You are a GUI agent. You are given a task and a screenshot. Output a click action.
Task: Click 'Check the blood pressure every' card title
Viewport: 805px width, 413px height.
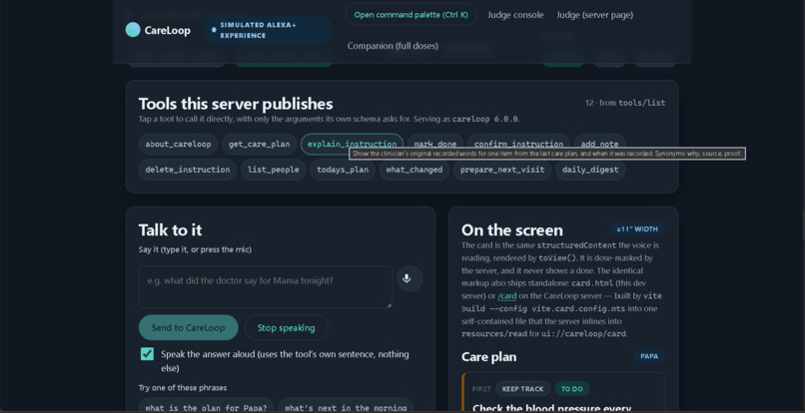click(x=551, y=408)
